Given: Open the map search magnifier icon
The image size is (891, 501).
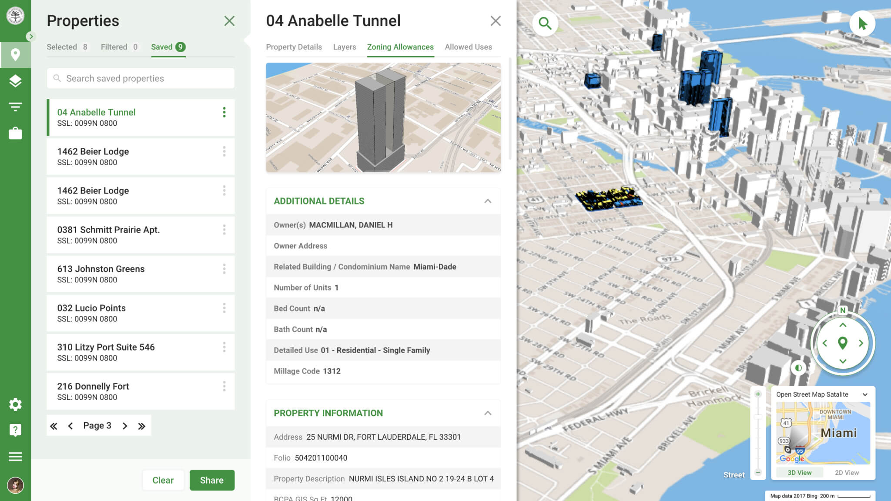Looking at the screenshot, I should pyautogui.click(x=546, y=23).
